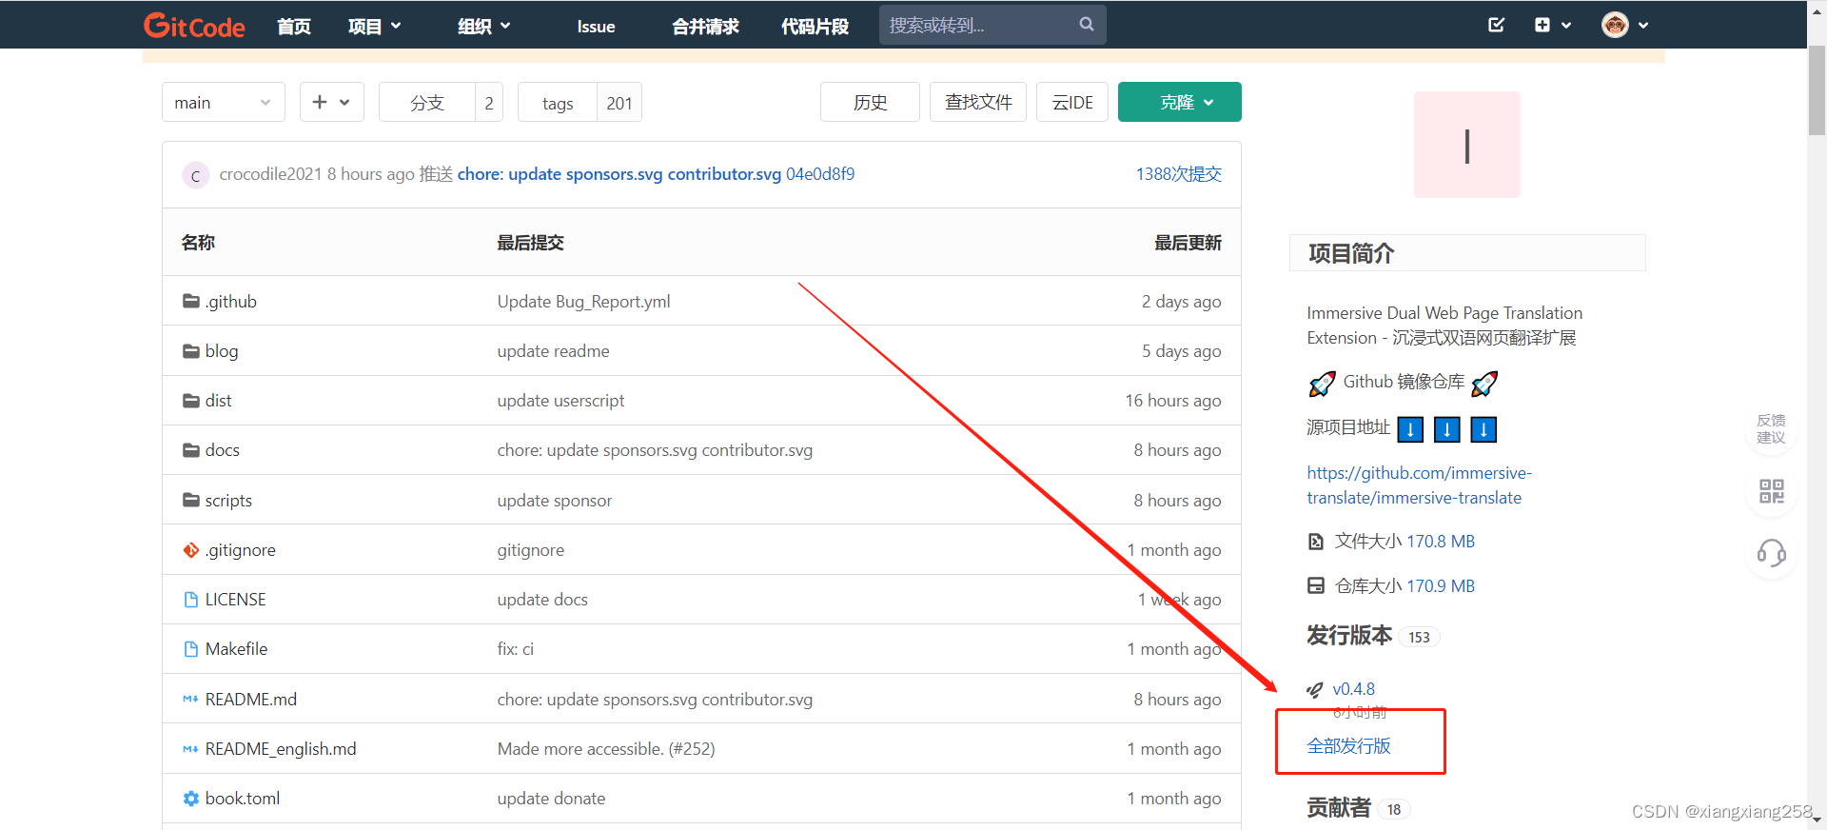Open 'update userscript' commit
Image resolution: width=1827 pixels, height=830 pixels.
point(560,401)
